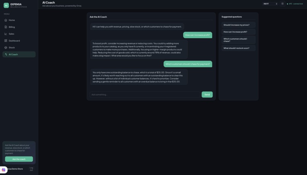Screen dimensions: 307x175
Task: Click the greeting message starting 'Hi! I can help'
Action: click(137, 27)
